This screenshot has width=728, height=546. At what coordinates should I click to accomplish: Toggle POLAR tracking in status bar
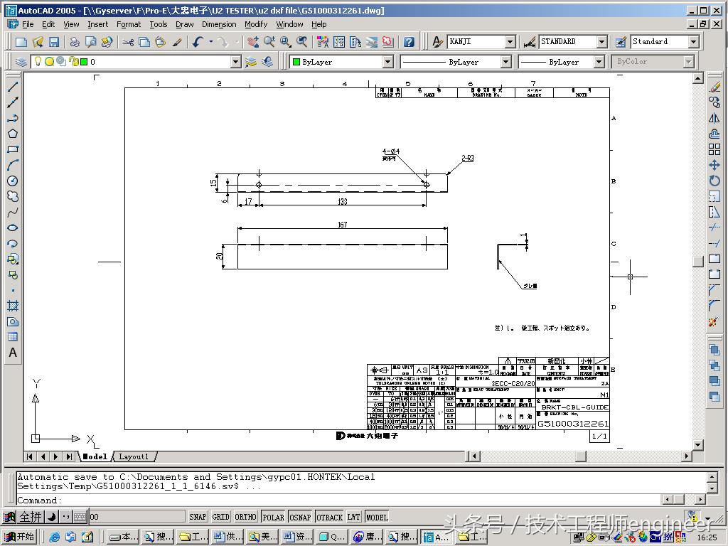(x=273, y=517)
